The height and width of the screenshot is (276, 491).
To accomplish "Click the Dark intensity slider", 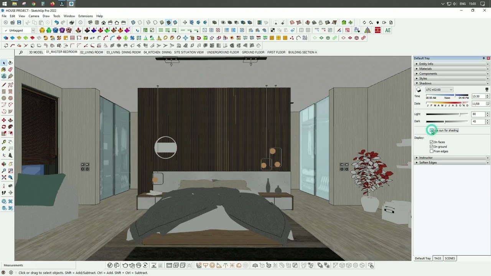I will [x=447, y=122].
